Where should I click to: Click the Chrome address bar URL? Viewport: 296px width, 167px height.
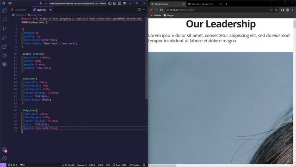(182, 10)
